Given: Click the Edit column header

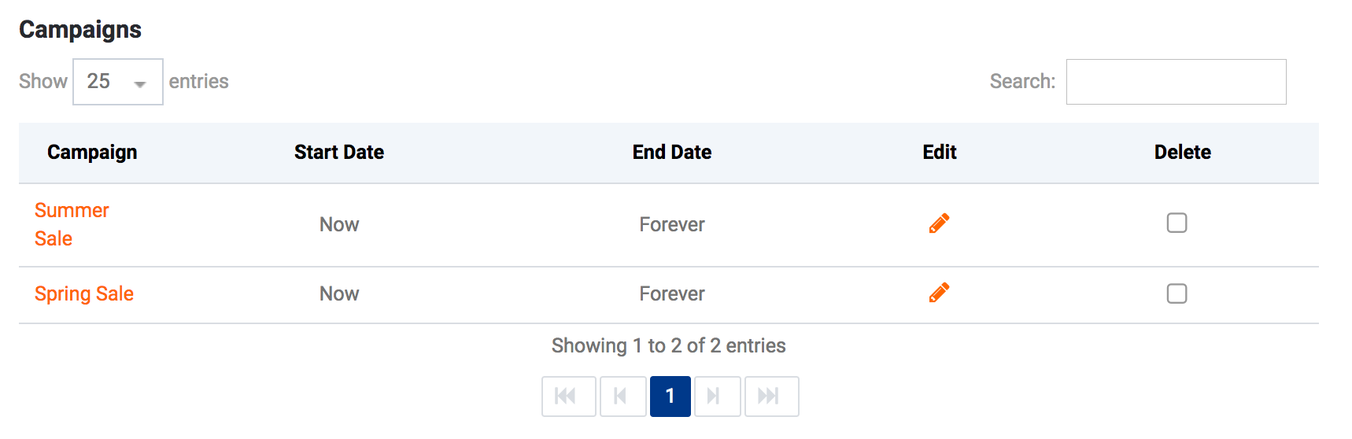Looking at the screenshot, I should tap(939, 152).
